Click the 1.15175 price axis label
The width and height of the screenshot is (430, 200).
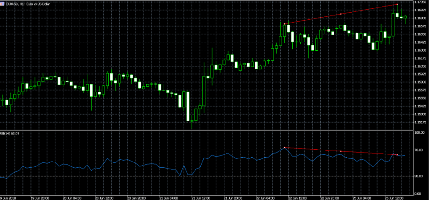tap(421, 122)
